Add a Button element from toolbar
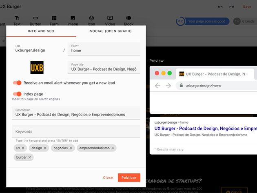The height and width of the screenshot is (193, 257). click(35, 21)
